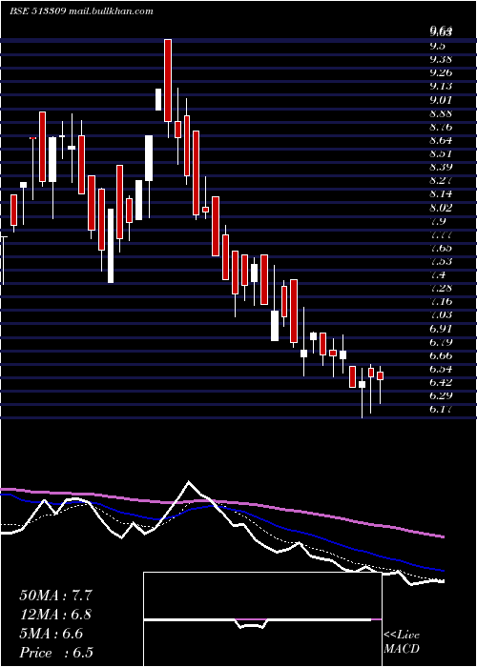Select the 9.13 price axis label
477x667 pixels.
tap(441, 87)
